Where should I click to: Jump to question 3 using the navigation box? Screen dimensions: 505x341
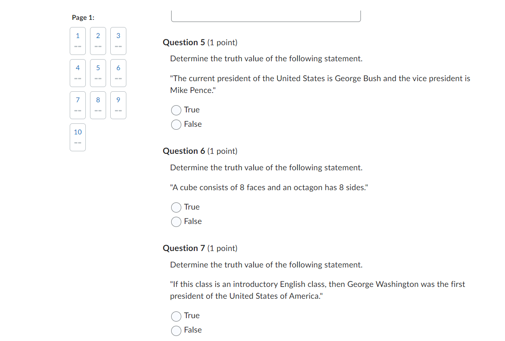[x=118, y=41]
